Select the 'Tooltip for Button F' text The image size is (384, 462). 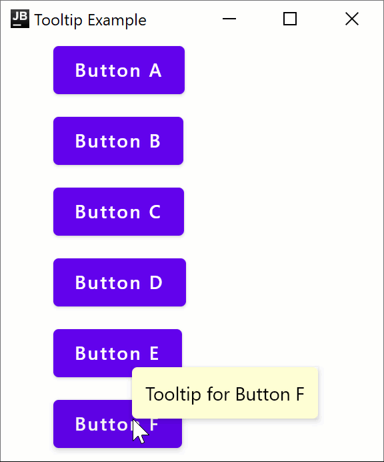[x=225, y=394]
